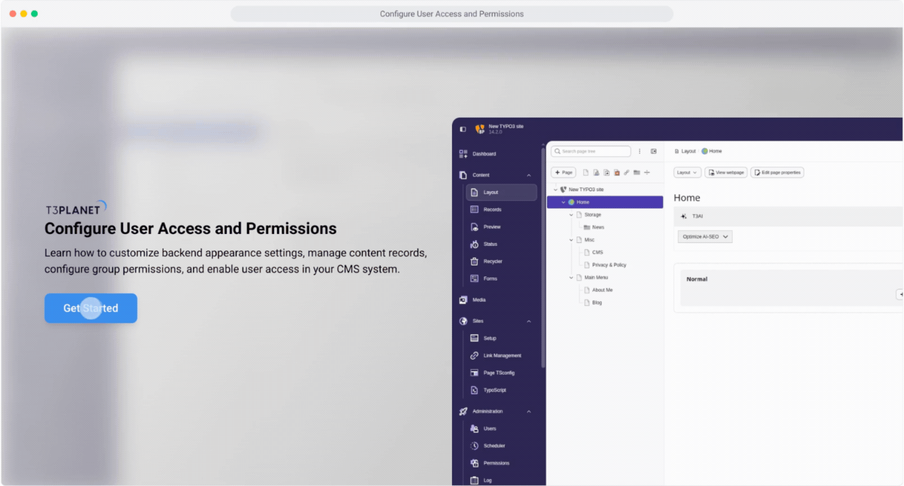904x486 pixels.
Task: Select the Home page in tree
Action: click(x=605, y=202)
